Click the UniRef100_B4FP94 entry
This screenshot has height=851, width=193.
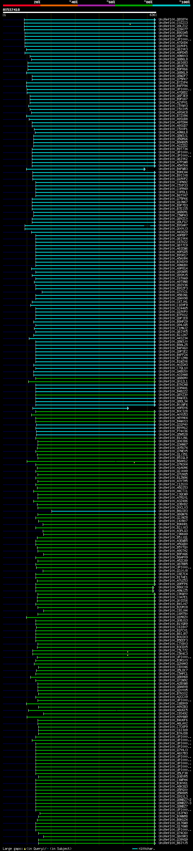(x=173, y=86)
